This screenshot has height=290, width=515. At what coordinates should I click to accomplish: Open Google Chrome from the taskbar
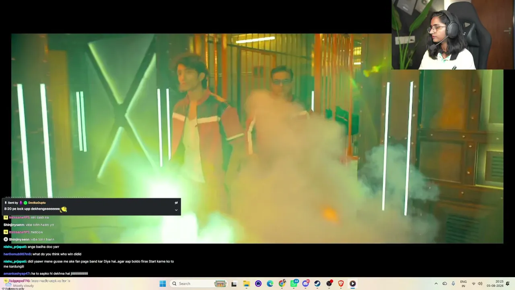tap(282, 284)
